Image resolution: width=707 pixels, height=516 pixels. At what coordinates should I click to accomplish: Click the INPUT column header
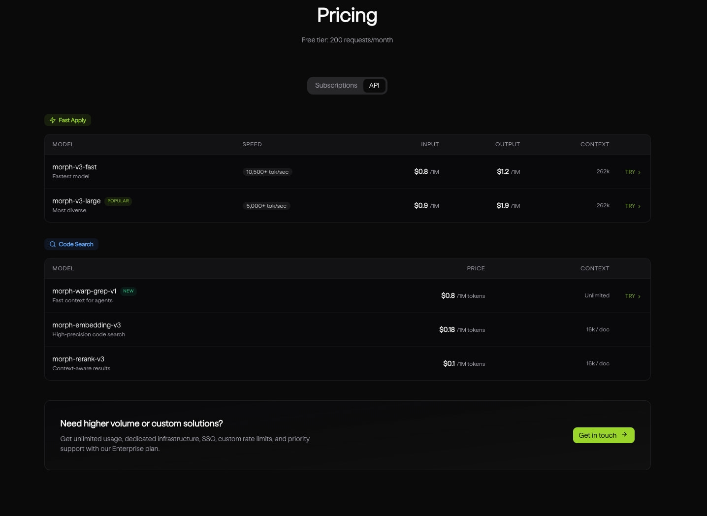(430, 144)
